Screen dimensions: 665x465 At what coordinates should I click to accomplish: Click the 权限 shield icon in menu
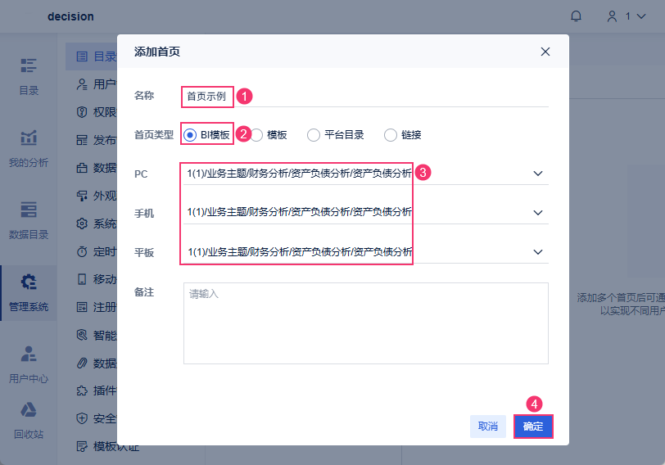pyautogui.click(x=82, y=112)
